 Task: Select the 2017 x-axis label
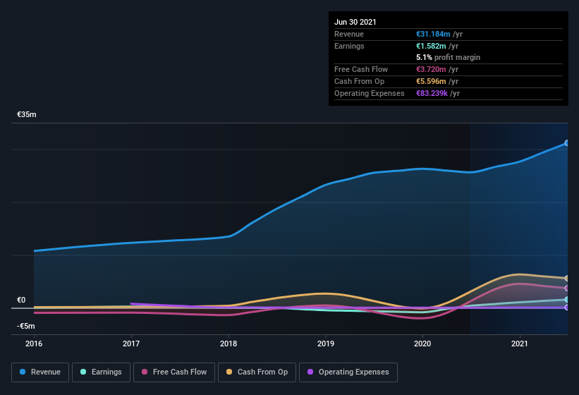tap(131, 344)
